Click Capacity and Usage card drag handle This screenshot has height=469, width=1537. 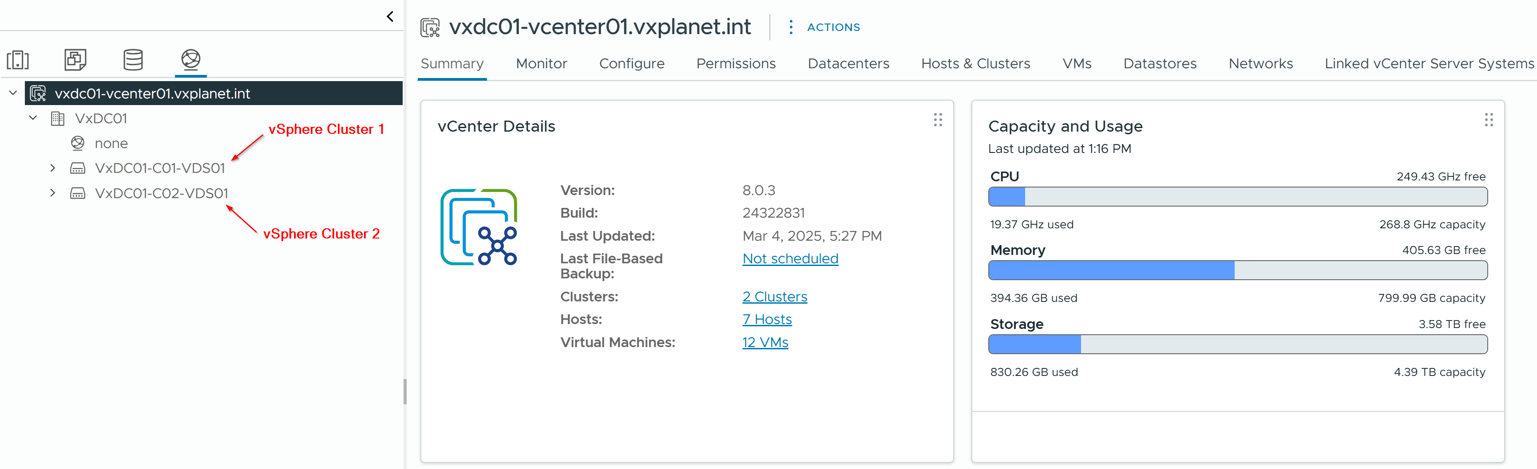[x=1488, y=121]
